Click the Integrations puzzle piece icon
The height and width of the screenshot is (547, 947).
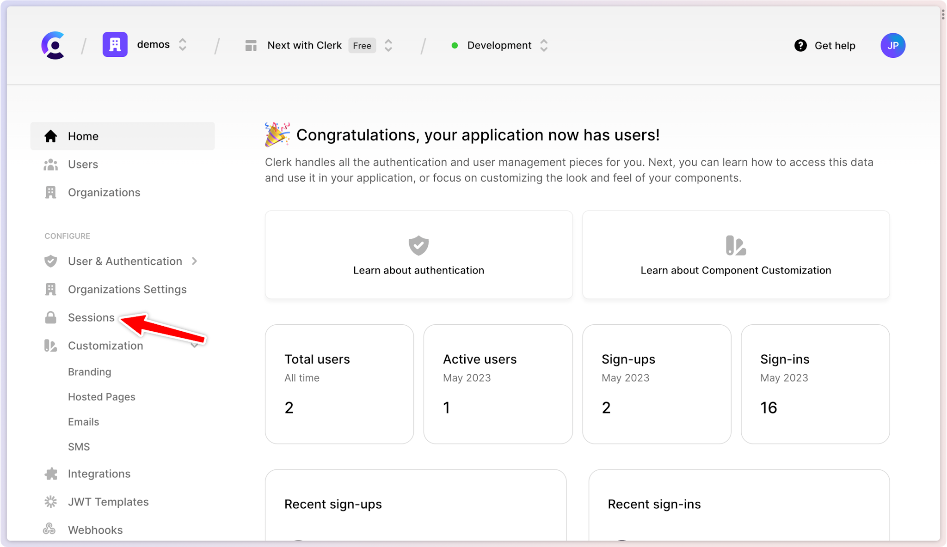[x=51, y=474]
